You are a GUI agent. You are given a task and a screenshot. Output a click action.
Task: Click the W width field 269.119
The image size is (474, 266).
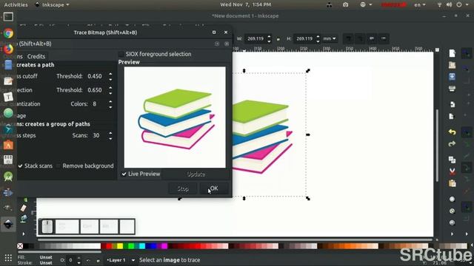point(256,38)
